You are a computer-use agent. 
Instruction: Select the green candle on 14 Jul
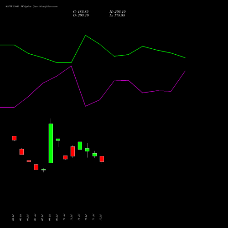click(80, 145)
